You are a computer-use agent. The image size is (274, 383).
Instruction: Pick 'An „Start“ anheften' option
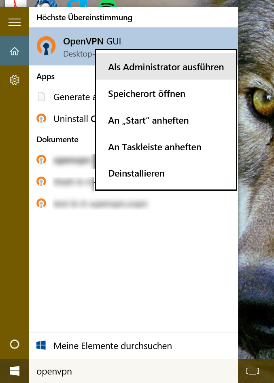coord(148,120)
